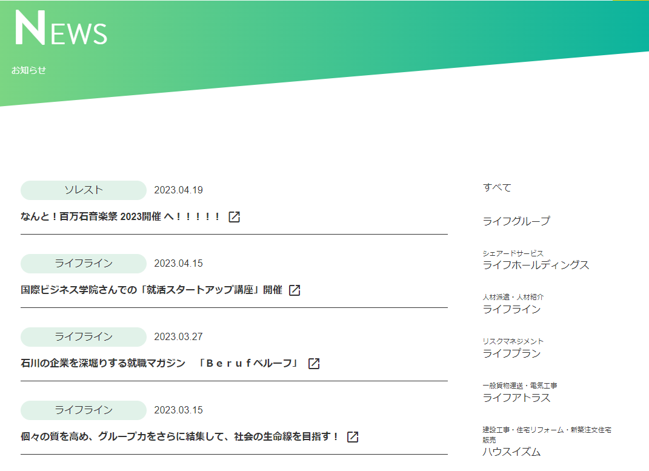649x471 pixels.
Task: Click the date 2023.04.19
Action: (x=178, y=190)
